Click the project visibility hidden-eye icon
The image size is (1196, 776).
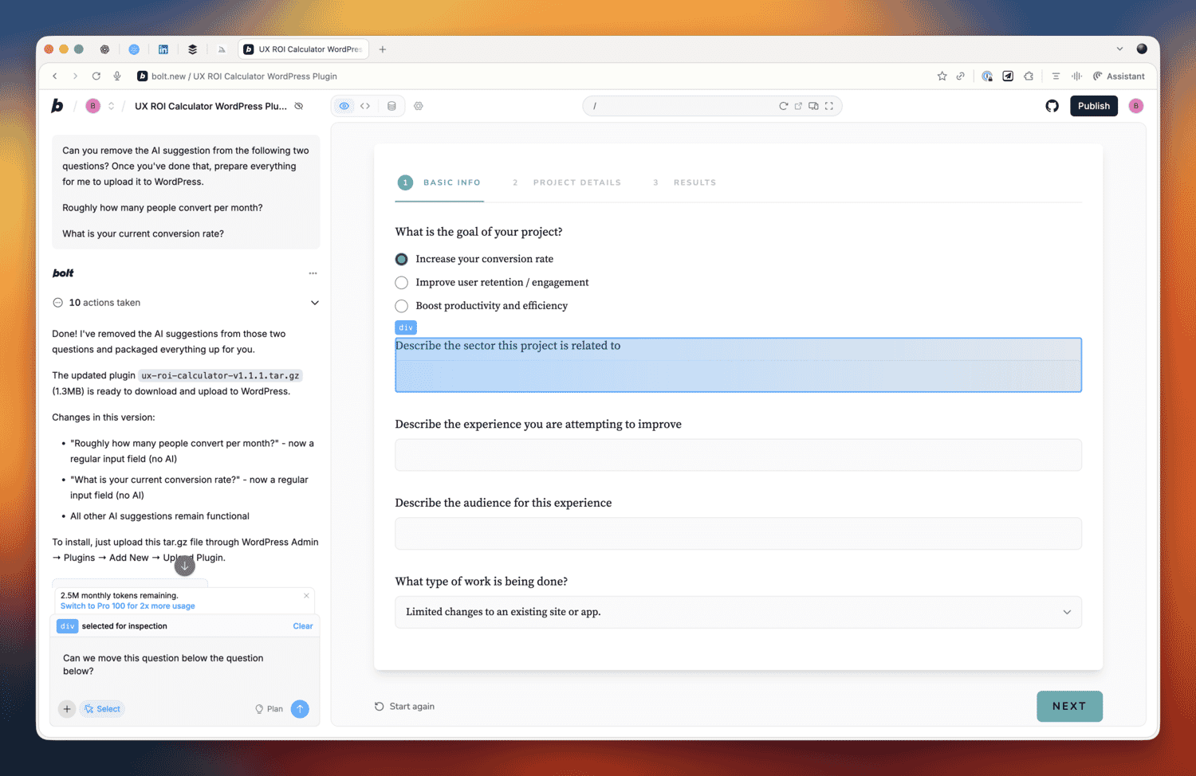tap(299, 106)
